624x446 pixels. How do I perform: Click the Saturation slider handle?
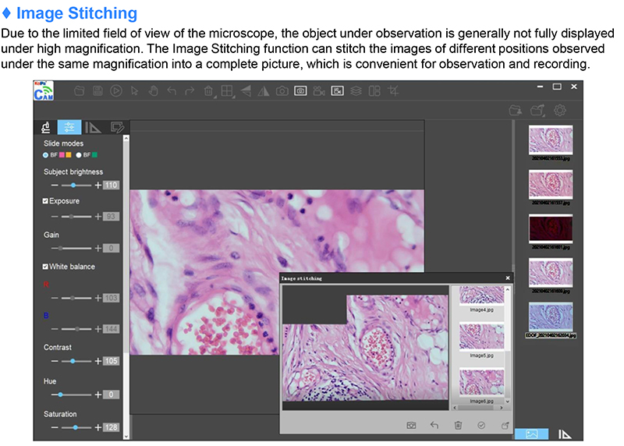[76, 428]
